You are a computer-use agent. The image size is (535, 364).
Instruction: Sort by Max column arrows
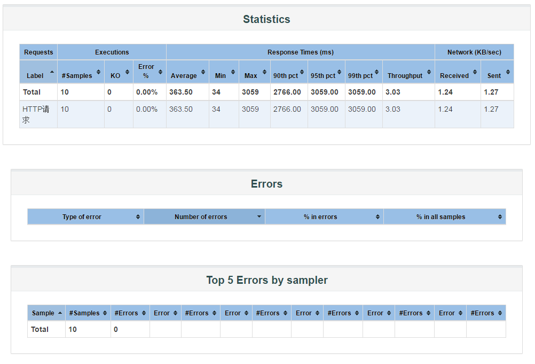pos(264,72)
